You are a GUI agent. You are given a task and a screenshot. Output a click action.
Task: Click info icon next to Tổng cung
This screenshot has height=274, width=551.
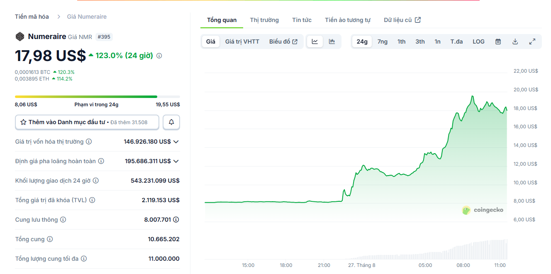50,239
